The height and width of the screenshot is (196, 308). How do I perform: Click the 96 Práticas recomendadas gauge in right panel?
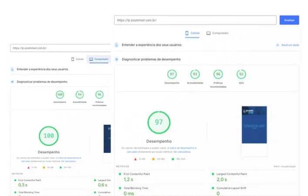click(x=218, y=74)
